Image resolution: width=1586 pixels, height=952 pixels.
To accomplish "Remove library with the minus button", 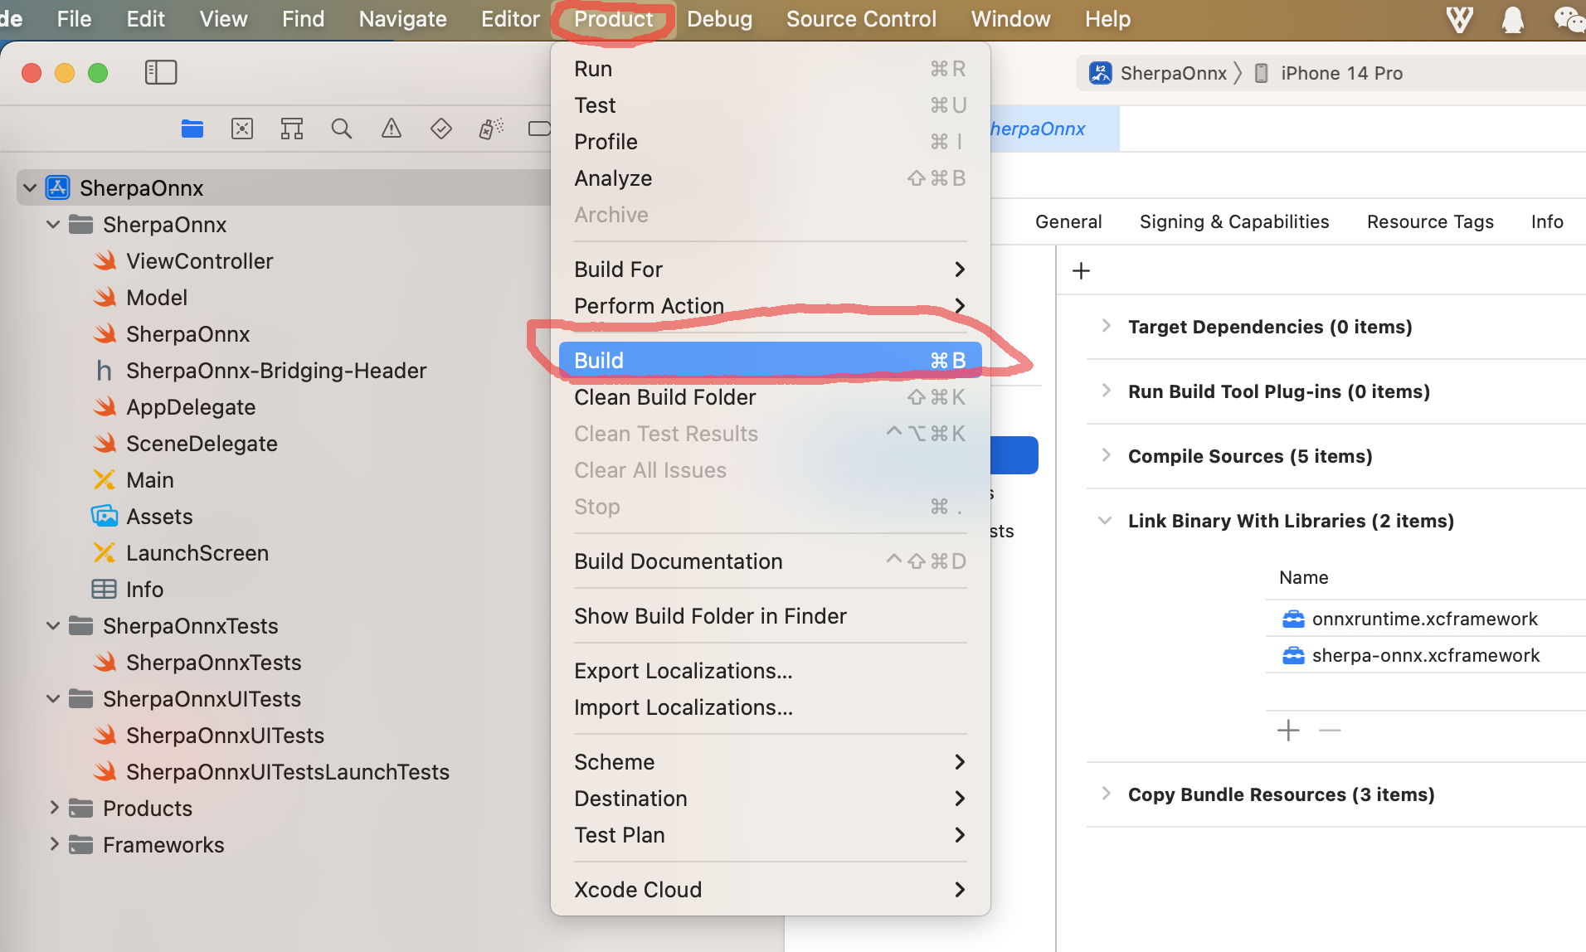I will (1330, 731).
